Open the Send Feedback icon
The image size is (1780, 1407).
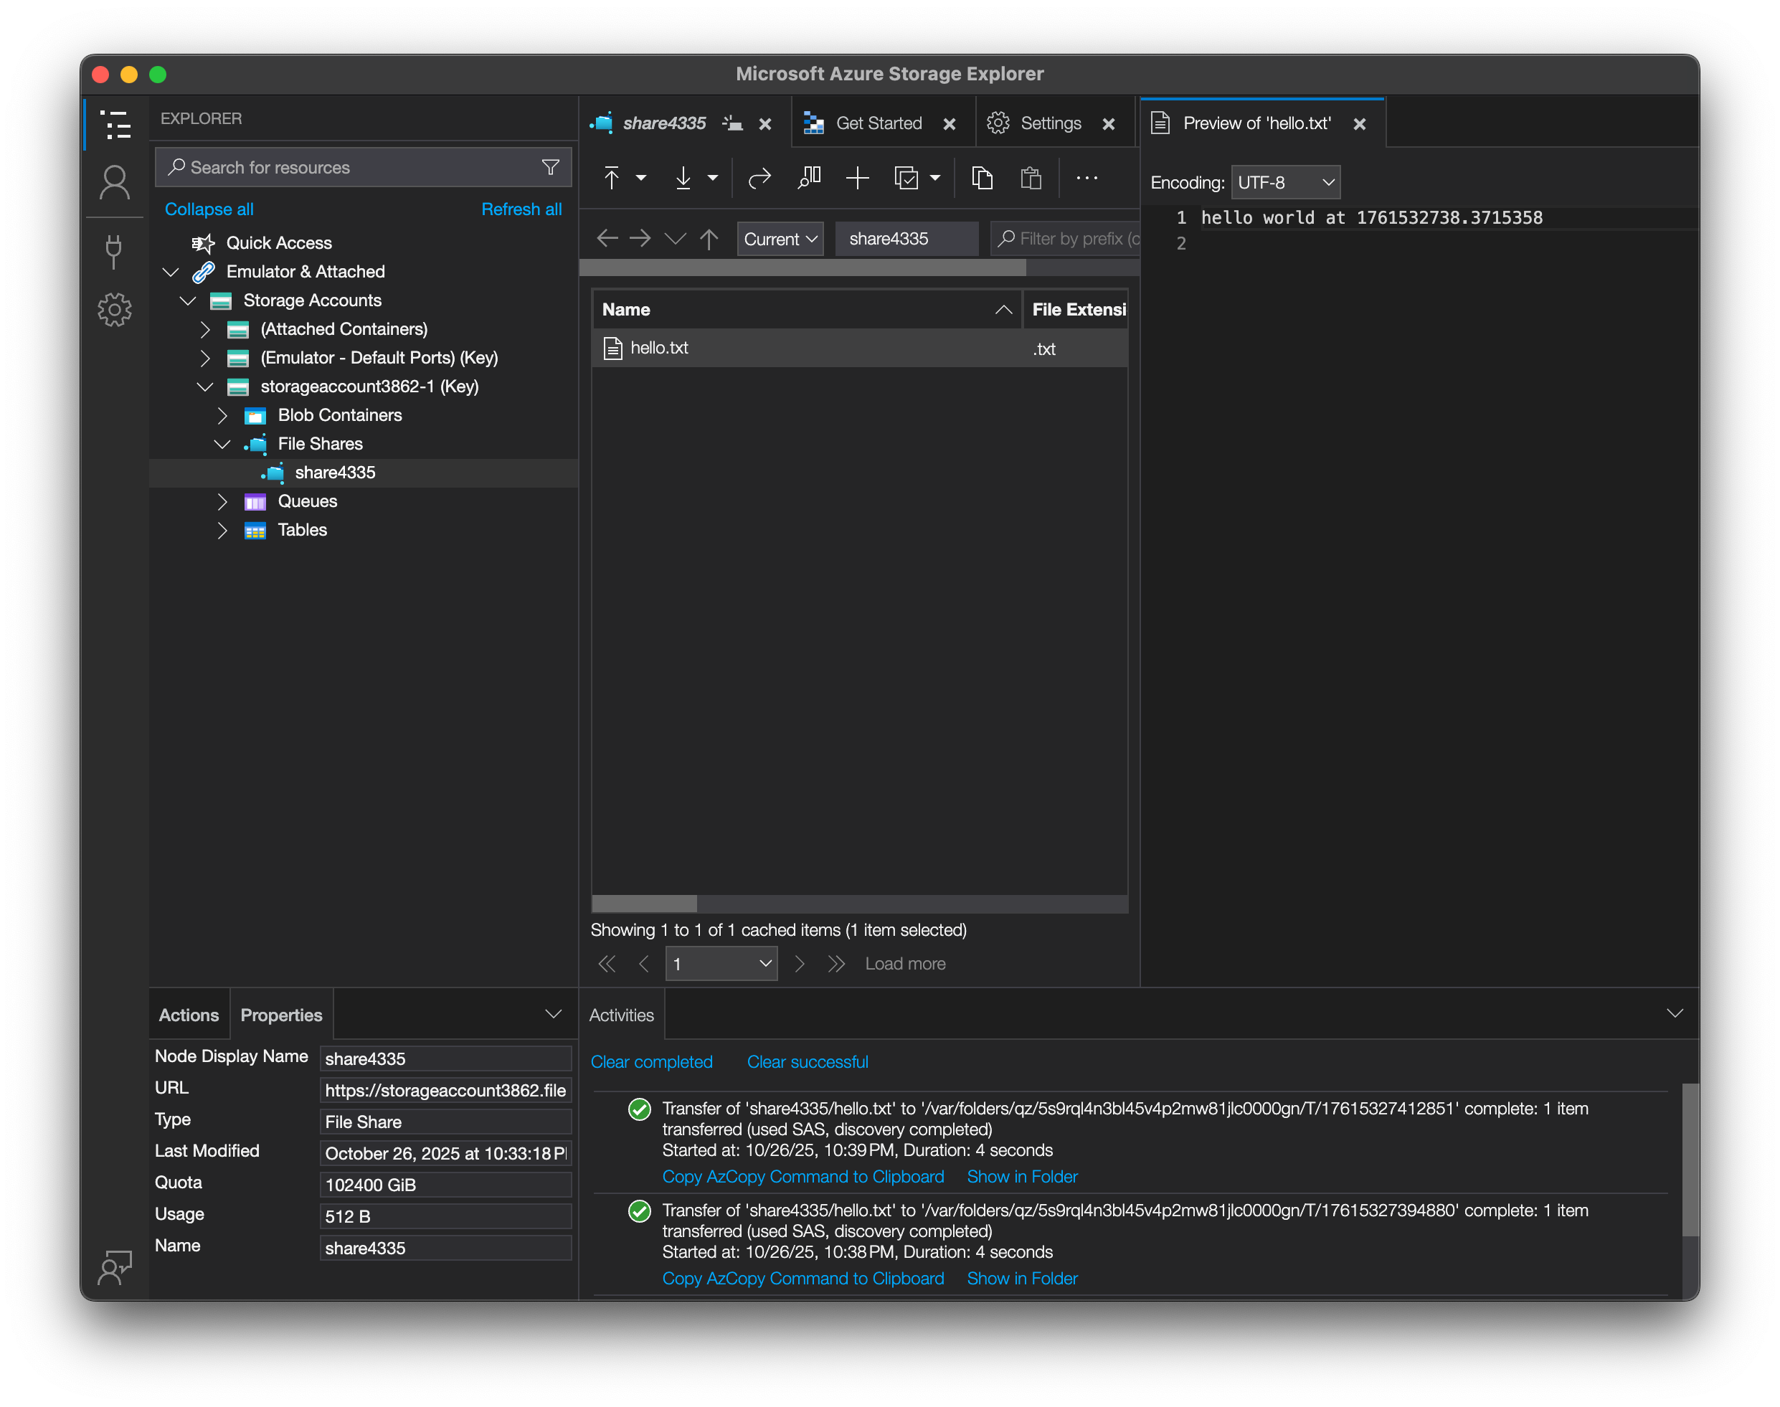pyautogui.click(x=115, y=1267)
